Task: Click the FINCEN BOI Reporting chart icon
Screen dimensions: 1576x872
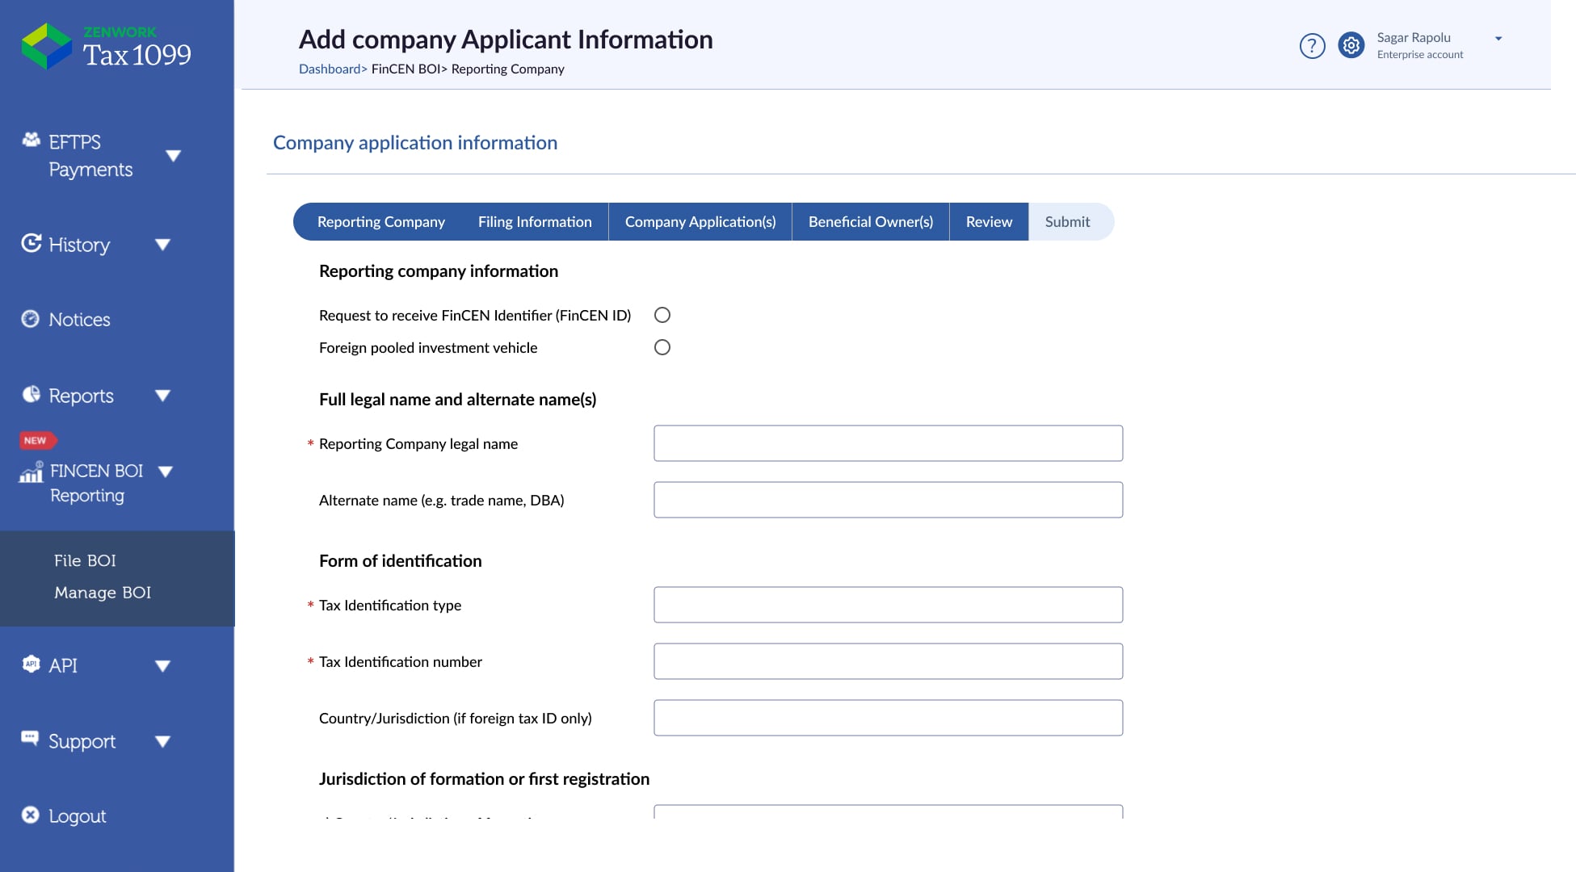Action: 32,472
